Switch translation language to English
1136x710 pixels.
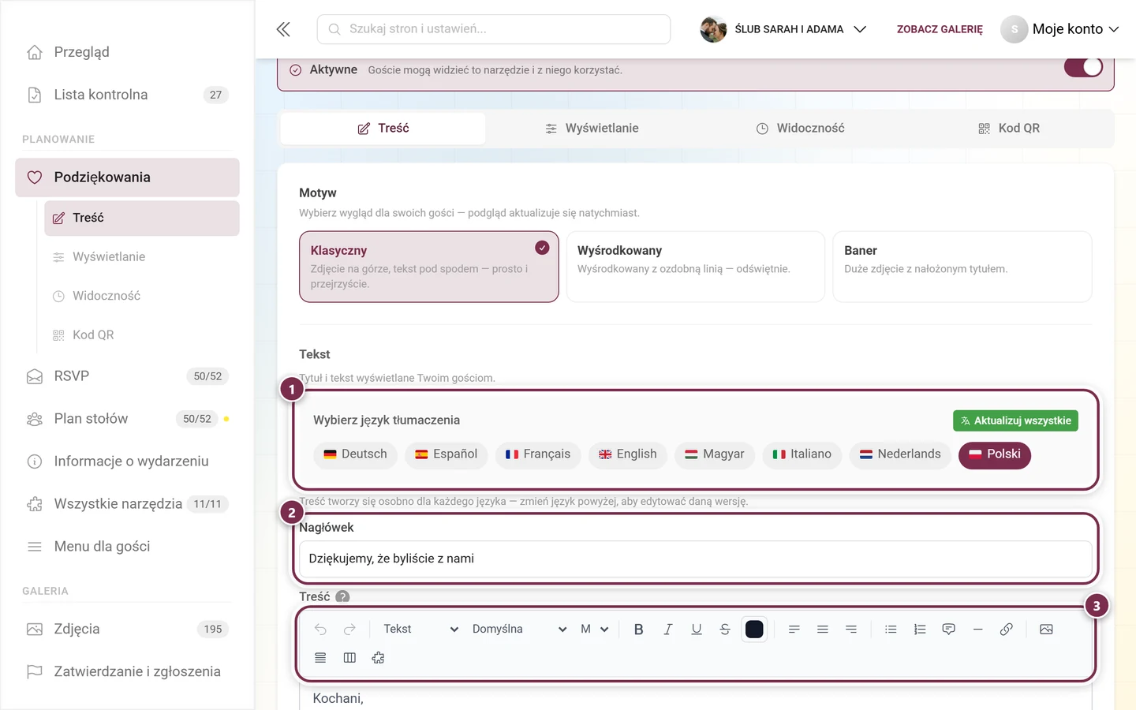click(628, 454)
